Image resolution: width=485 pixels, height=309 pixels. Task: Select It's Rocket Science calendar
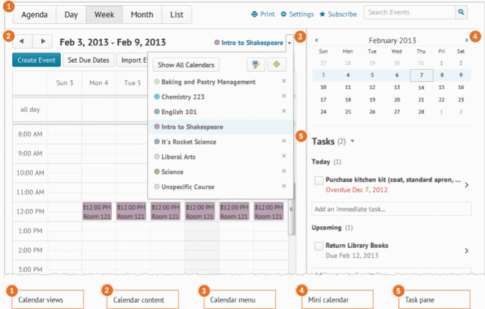[189, 142]
